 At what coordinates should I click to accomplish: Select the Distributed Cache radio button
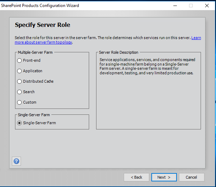[20, 81]
